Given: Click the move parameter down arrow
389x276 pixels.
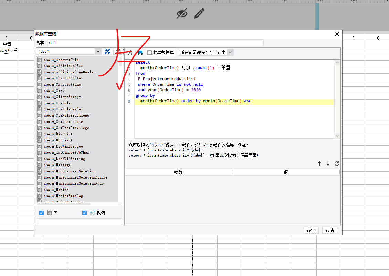Looking at the screenshot, I should [328, 164].
